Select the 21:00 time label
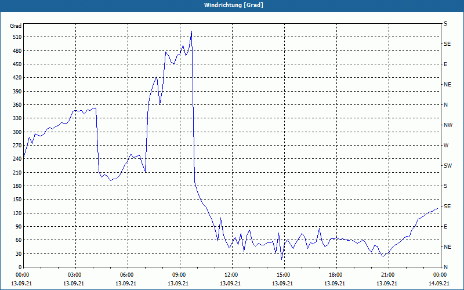This screenshot has width=464, height=290. (x=388, y=275)
